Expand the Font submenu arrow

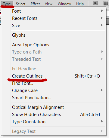tap(102, 11)
